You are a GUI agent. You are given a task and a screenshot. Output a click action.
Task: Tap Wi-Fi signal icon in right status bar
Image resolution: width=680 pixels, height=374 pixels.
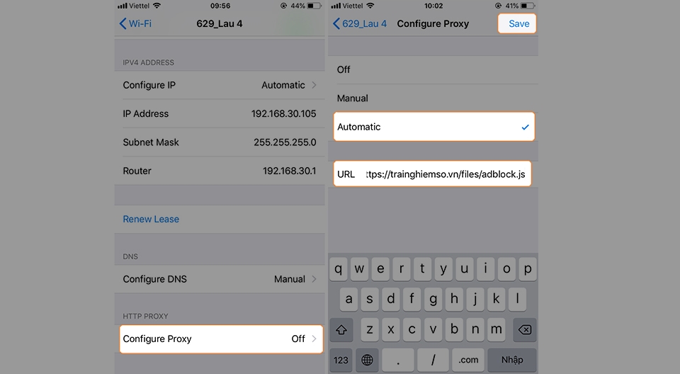click(x=370, y=6)
